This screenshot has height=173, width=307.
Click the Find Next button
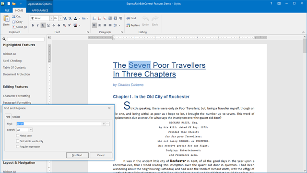click(77, 155)
